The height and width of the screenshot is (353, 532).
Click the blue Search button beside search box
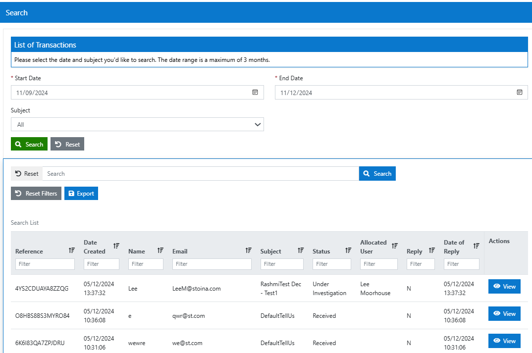[x=377, y=174]
